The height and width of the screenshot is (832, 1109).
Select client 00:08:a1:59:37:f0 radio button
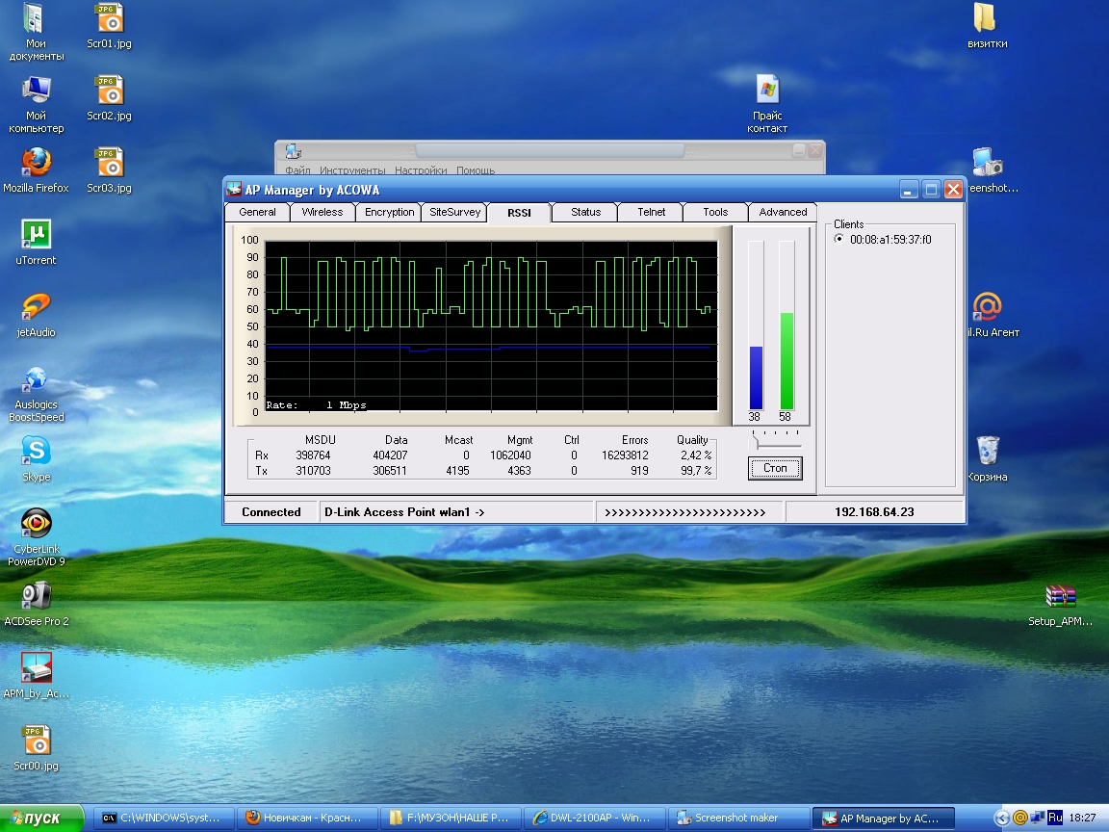point(839,239)
